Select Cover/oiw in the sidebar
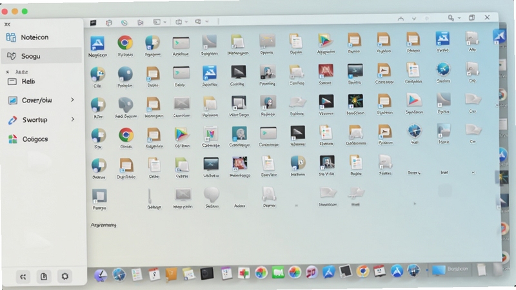Viewport: 516px width, 290px height. tap(41, 100)
